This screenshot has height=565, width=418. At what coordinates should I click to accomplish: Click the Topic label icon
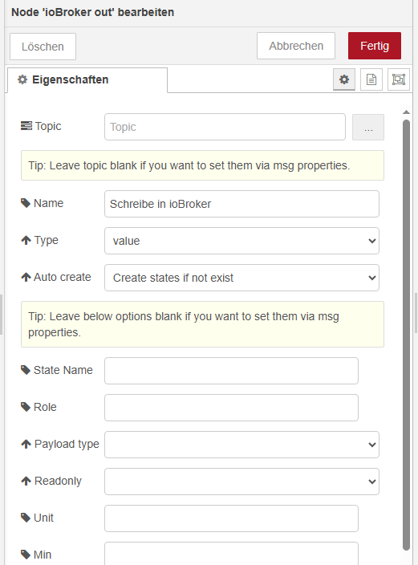26,126
